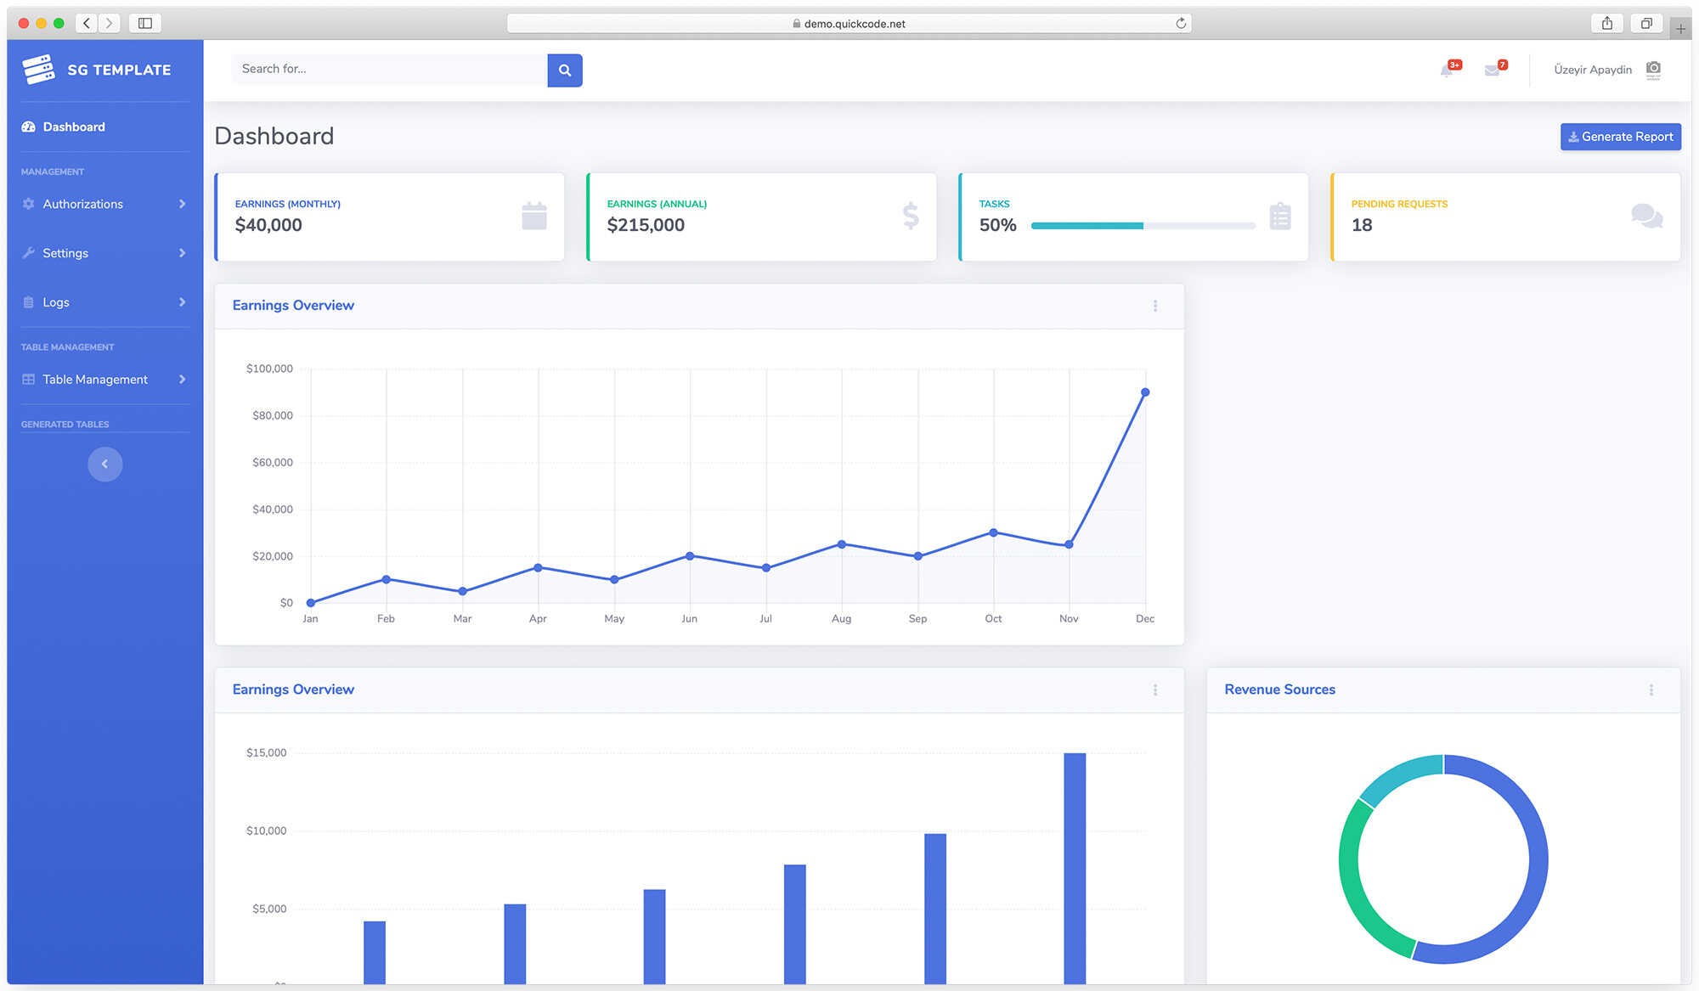Collapse sidebar with round arrow toggle
This screenshot has width=1699, height=991.
pos(105,465)
